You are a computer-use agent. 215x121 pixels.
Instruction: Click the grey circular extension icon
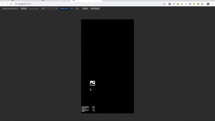tap(186, 4)
